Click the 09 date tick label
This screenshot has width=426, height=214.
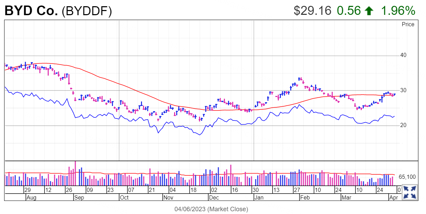(89, 190)
